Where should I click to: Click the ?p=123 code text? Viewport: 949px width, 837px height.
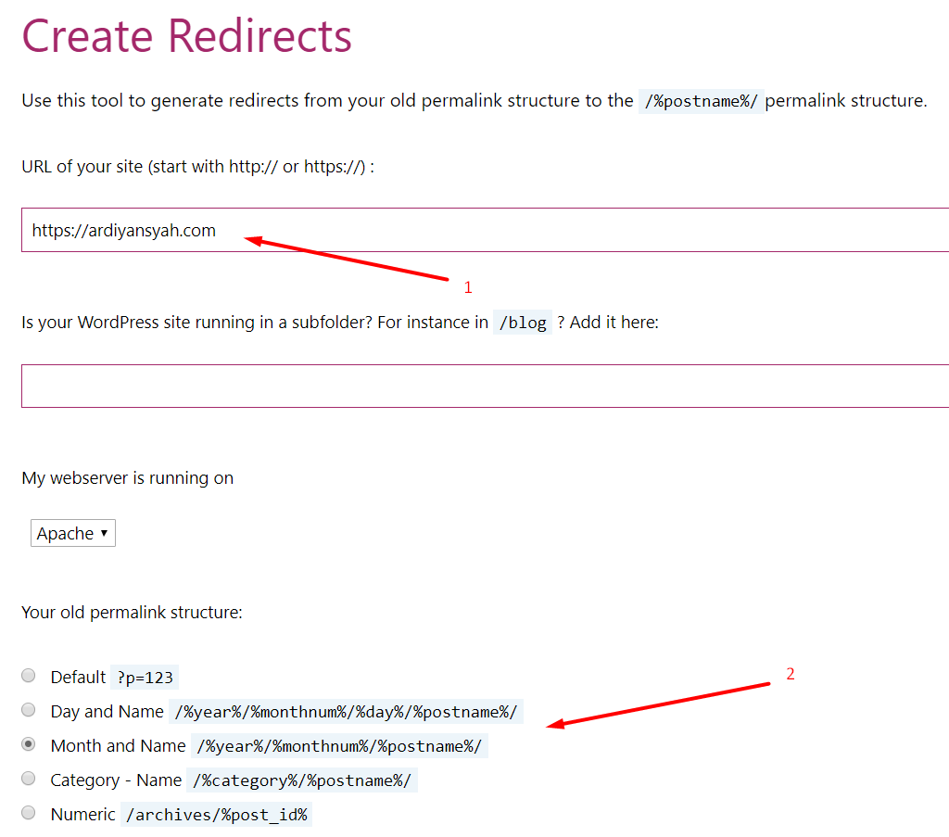pyautogui.click(x=145, y=678)
